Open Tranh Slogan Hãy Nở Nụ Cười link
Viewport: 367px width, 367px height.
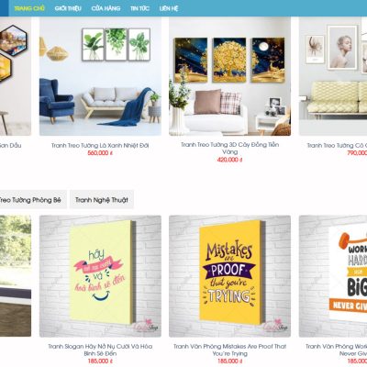pos(100,350)
